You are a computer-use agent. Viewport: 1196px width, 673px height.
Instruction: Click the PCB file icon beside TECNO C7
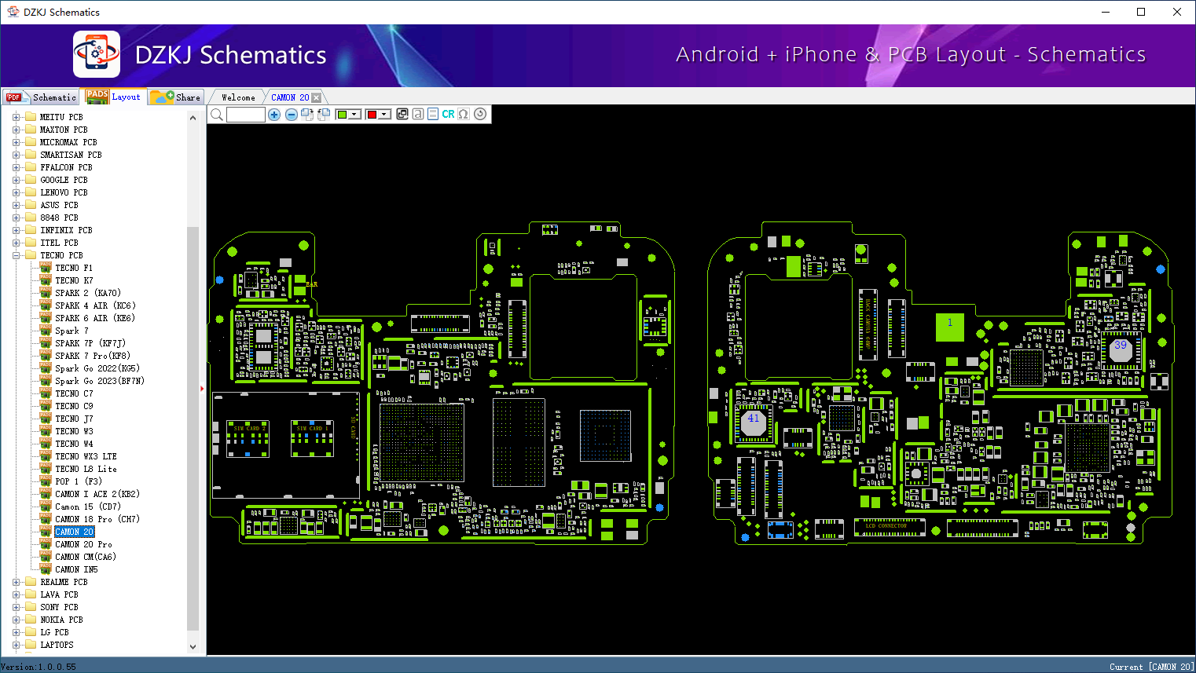pyautogui.click(x=46, y=393)
